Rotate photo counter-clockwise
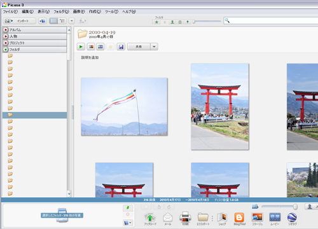The height and width of the screenshot is (229, 318). click(x=159, y=207)
